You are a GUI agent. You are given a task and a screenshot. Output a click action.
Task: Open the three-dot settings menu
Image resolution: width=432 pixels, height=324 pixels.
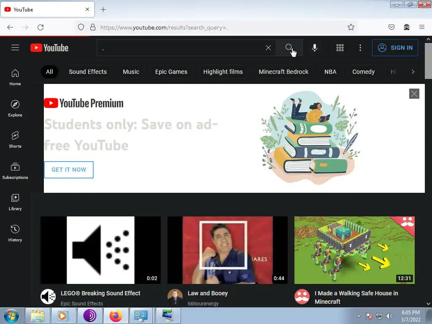click(x=360, y=48)
